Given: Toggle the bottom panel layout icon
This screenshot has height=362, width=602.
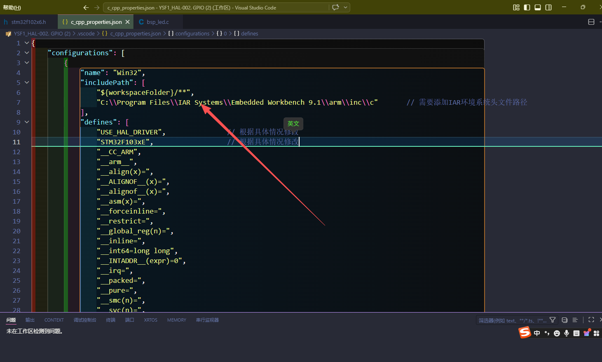Looking at the screenshot, I should point(538,7).
